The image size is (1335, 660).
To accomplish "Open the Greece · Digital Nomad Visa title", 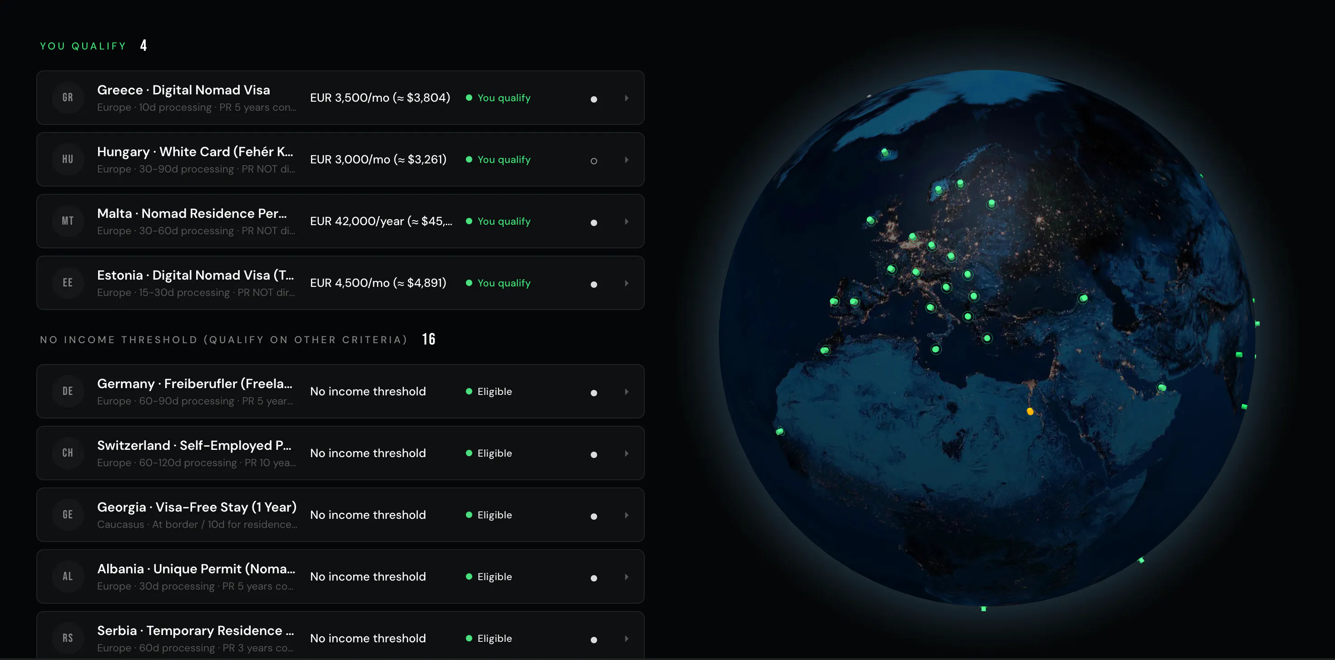I will tap(183, 90).
